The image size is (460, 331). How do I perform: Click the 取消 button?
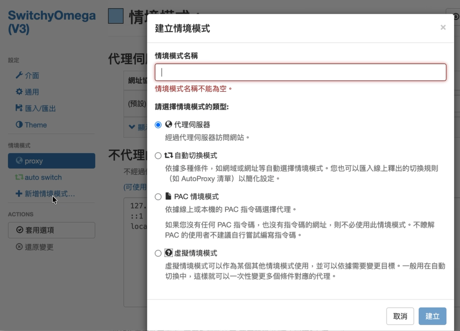[400, 316]
